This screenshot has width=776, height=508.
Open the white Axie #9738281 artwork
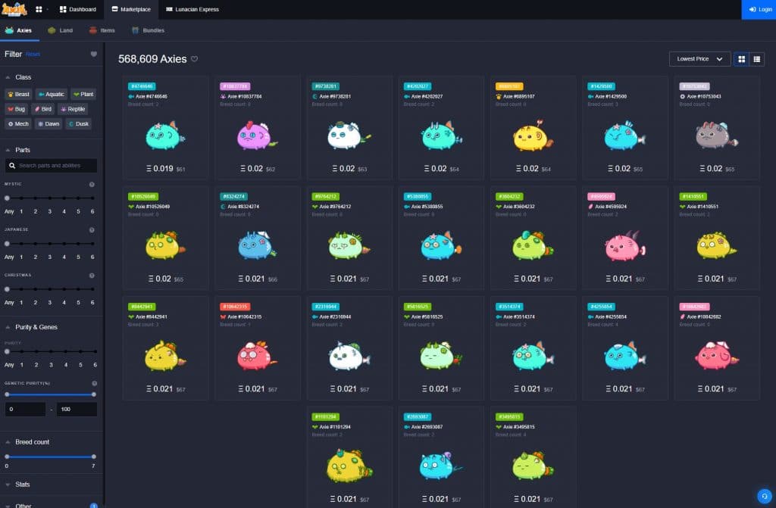349,135
